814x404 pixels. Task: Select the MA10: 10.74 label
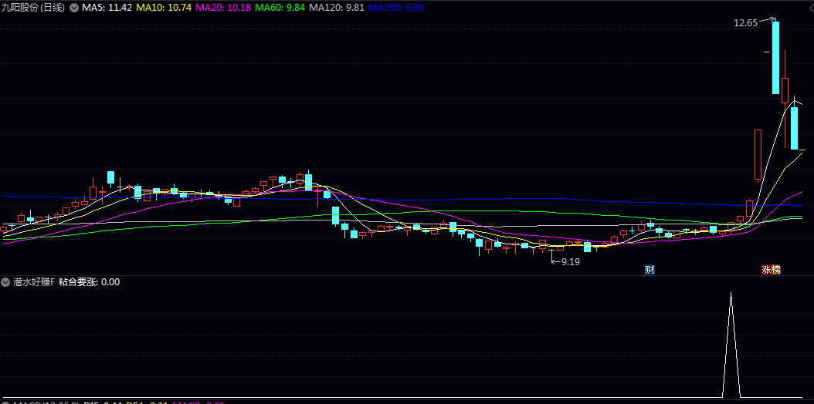click(x=164, y=8)
